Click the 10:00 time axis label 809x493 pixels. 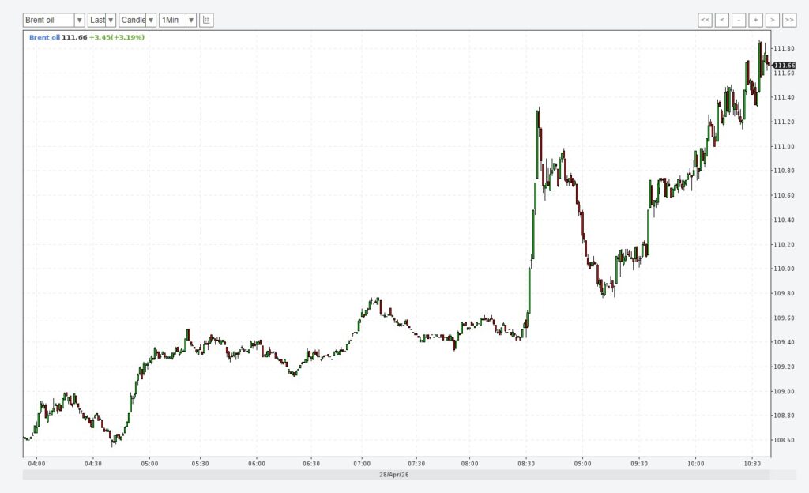tap(695, 464)
